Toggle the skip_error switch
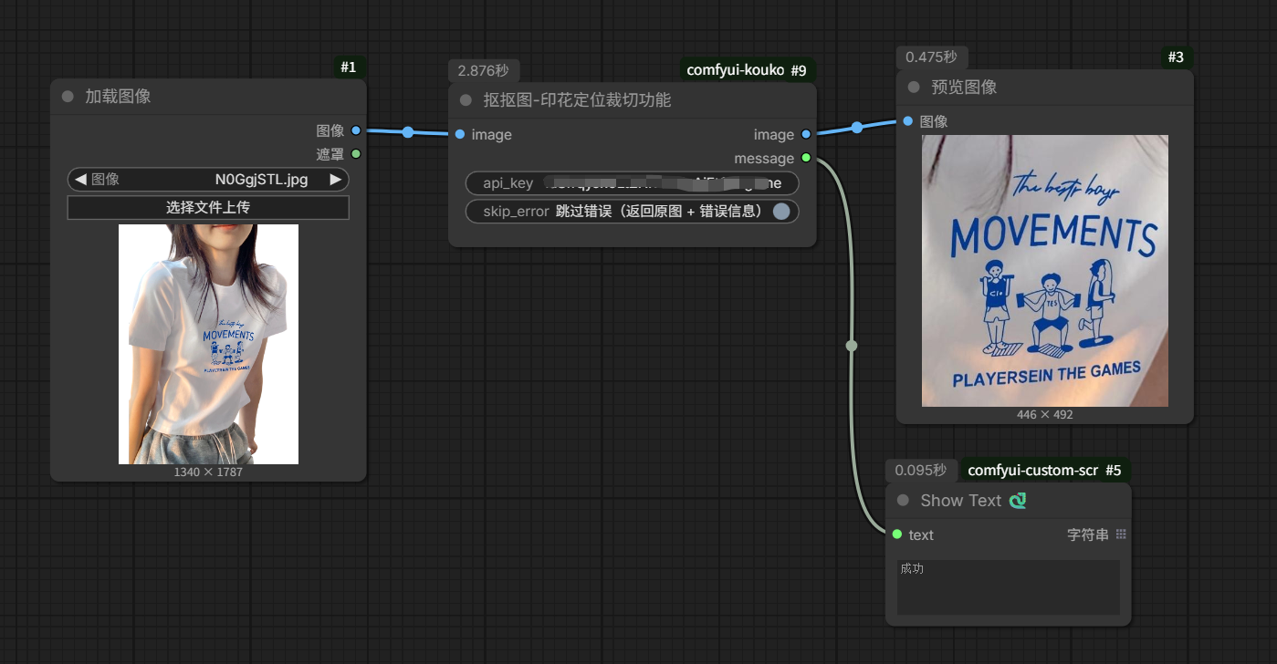This screenshot has width=1277, height=664. (x=781, y=212)
